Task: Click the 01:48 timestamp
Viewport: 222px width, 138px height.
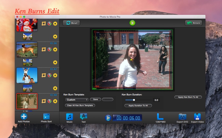Action: (x=54, y=95)
